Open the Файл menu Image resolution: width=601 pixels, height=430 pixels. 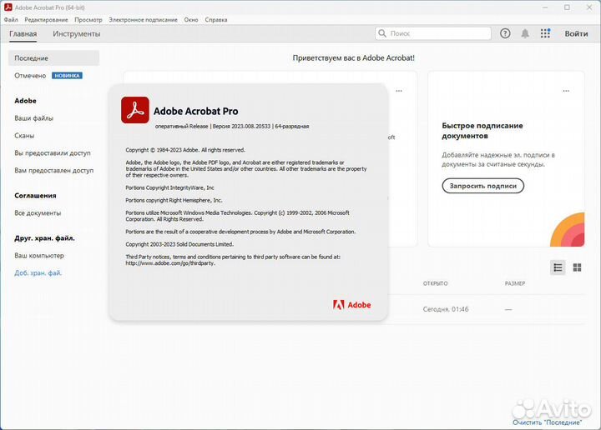tap(11, 19)
